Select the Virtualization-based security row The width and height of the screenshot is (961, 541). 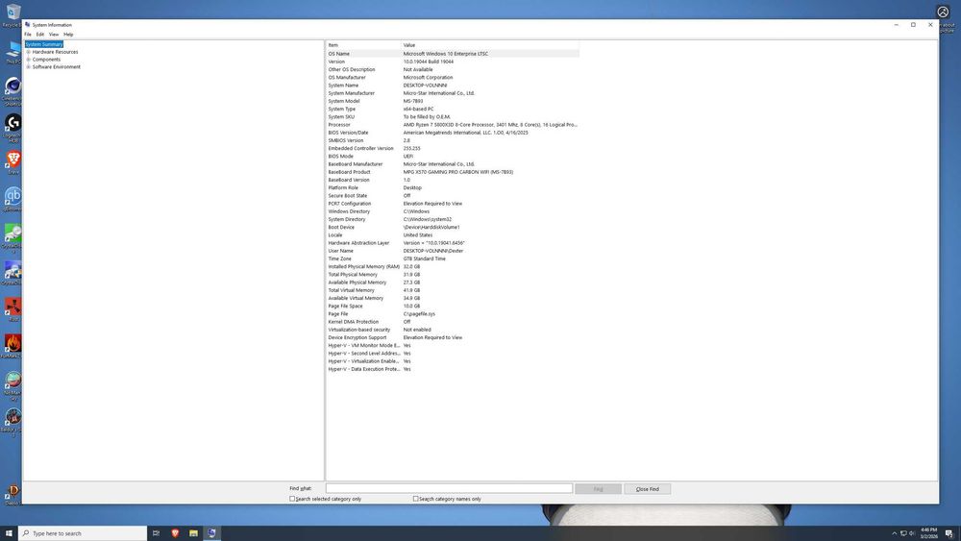click(453, 330)
